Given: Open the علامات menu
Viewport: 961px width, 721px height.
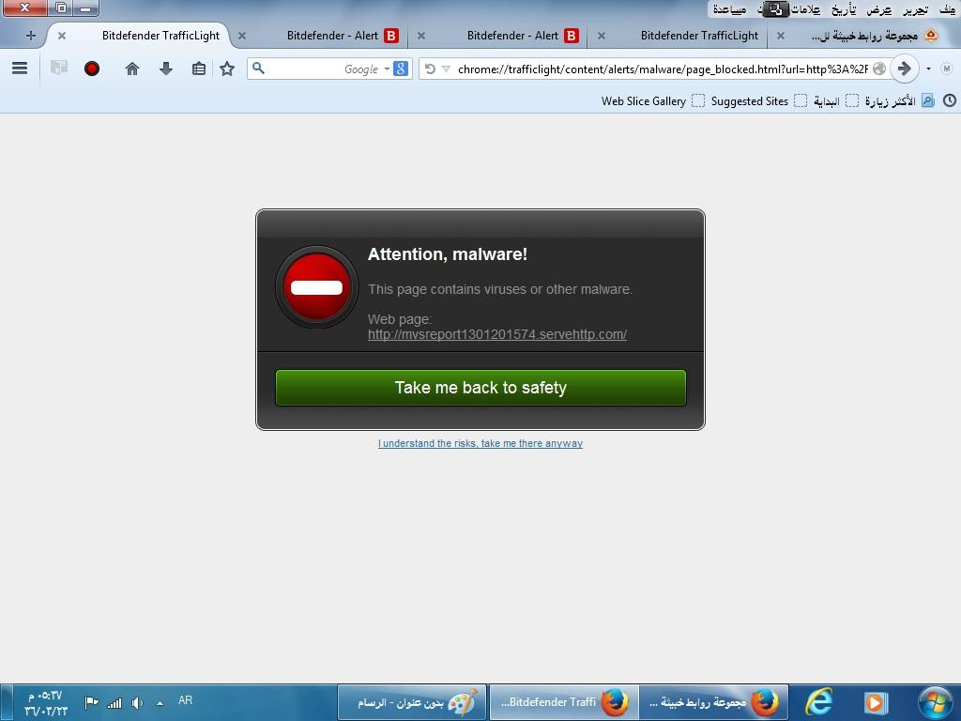Looking at the screenshot, I should coord(804,9).
